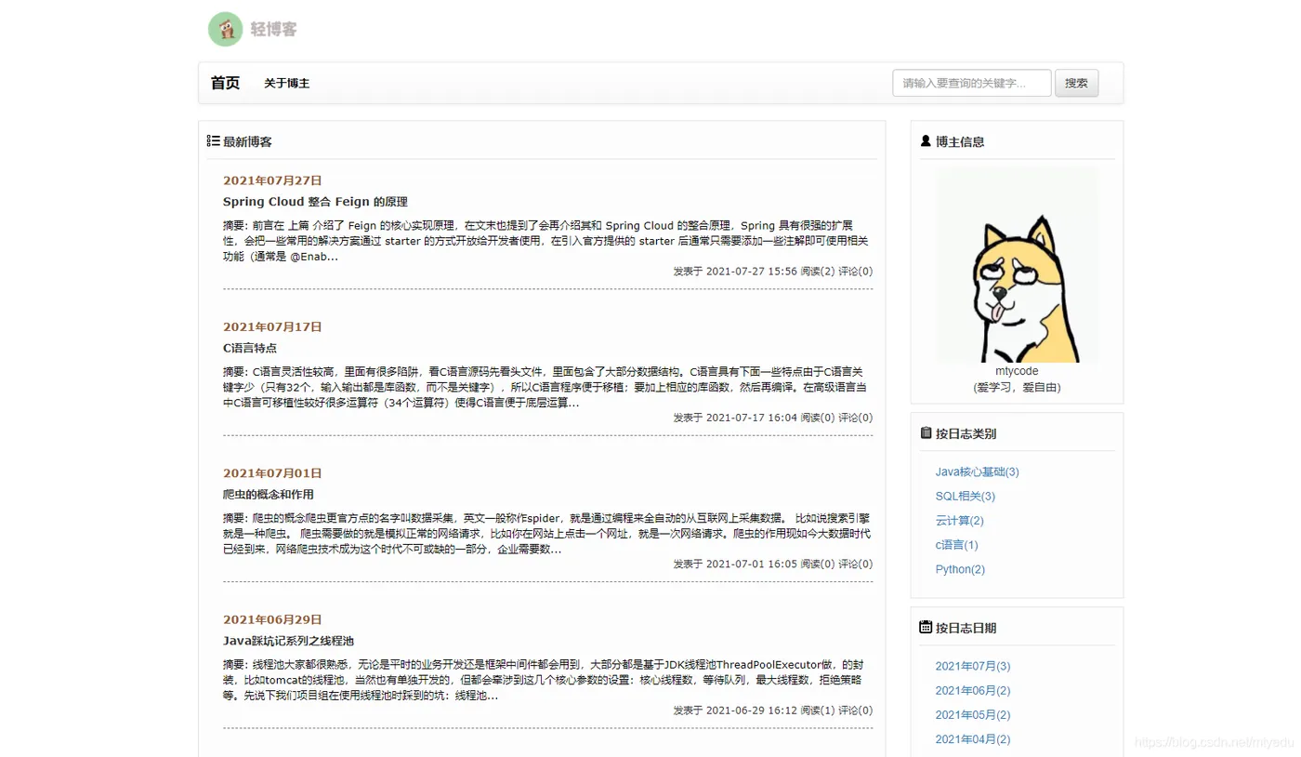
Task: Click the motto (爱学习，爱自由)
Action: (x=1017, y=387)
